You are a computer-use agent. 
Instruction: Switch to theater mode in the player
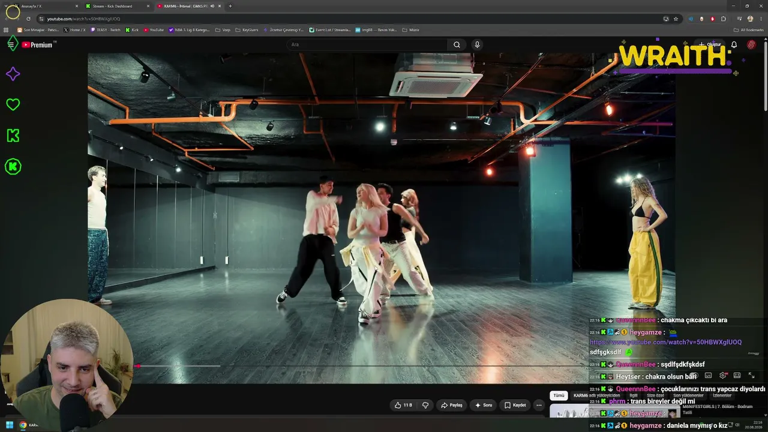pyautogui.click(x=737, y=376)
